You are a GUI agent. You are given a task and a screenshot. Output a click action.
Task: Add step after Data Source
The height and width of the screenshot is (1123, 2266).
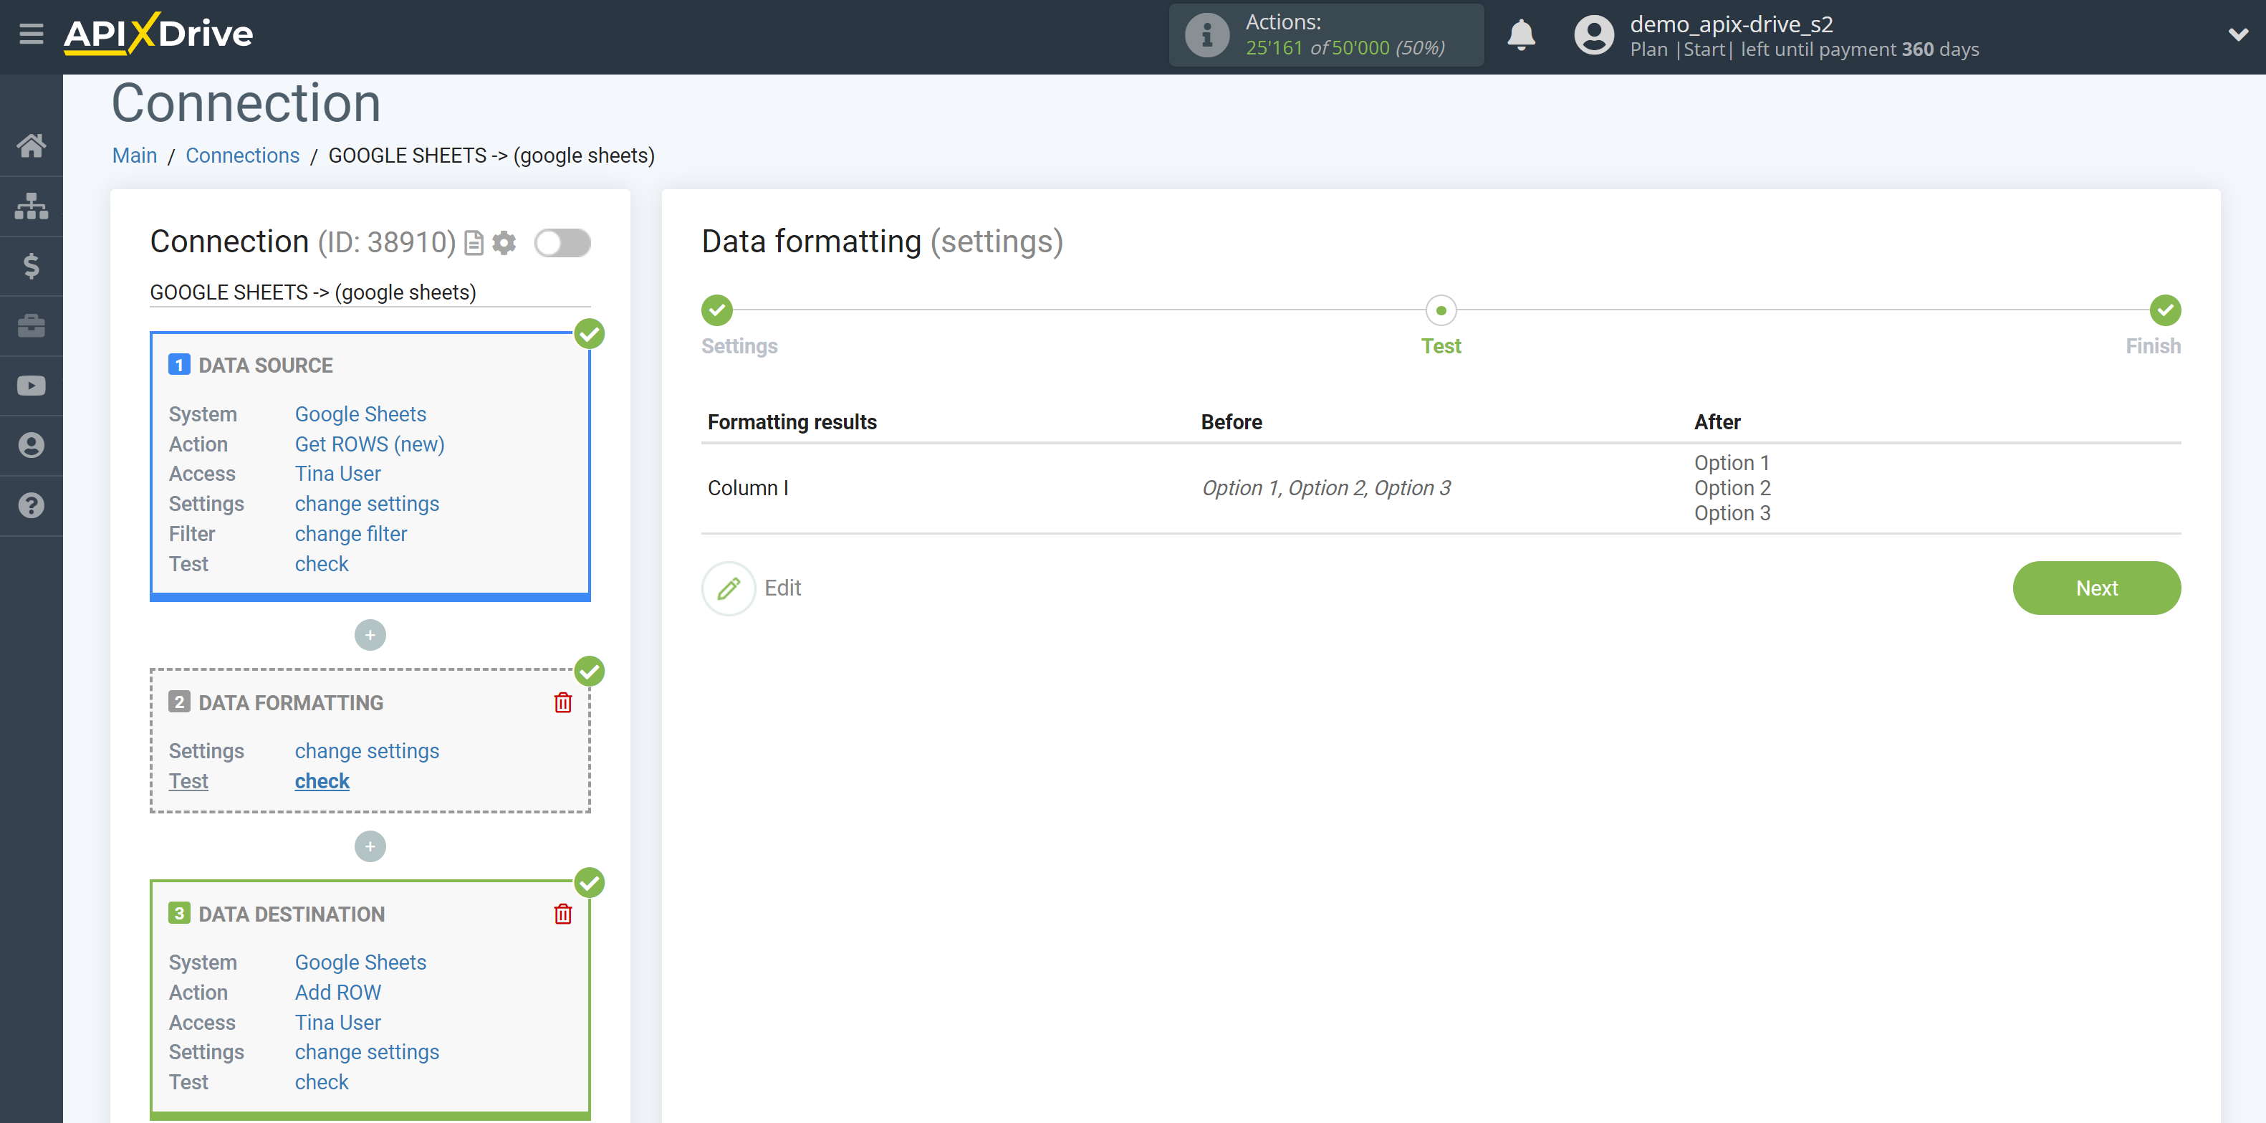point(370,636)
